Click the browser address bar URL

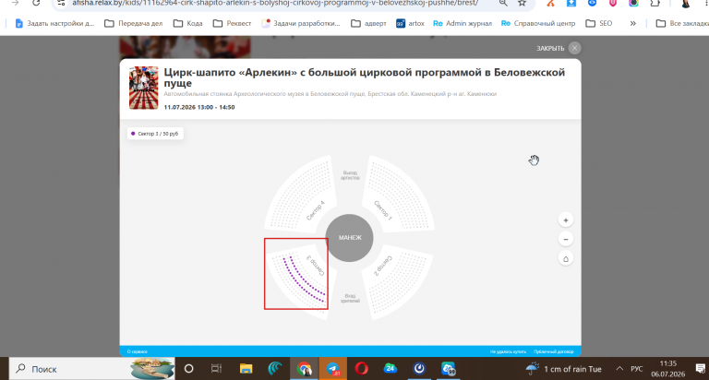(x=275, y=3)
